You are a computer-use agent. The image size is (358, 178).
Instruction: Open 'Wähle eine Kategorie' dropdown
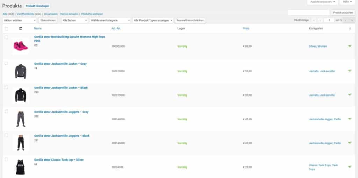tap(110, 20)
